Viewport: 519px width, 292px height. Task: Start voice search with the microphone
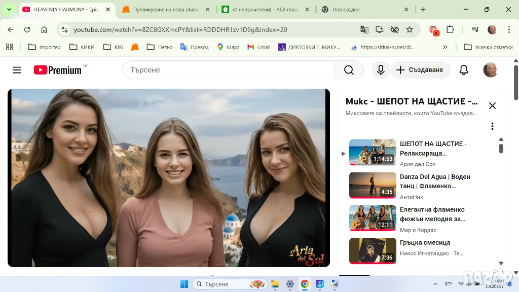click(x=381, y=70)
